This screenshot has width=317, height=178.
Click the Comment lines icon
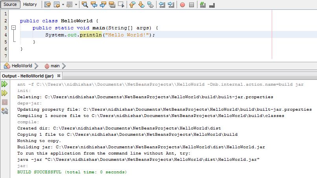[x=203, y=4]
